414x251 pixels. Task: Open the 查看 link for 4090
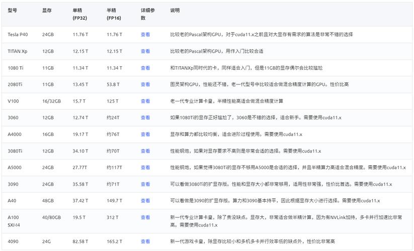145,241
